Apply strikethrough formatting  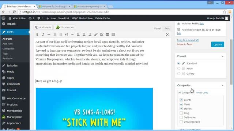(49, 35)
